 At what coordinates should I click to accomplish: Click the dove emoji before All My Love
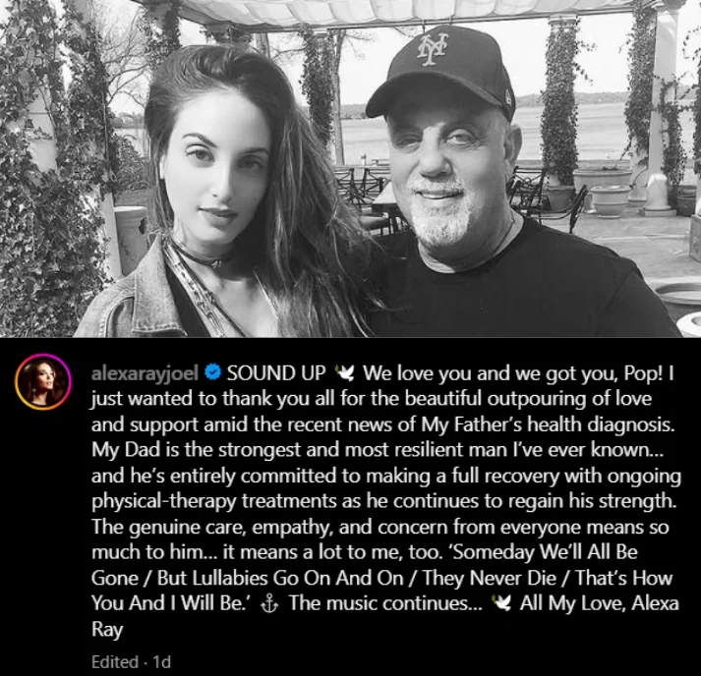pyautogui.click(x=501, y=603)
